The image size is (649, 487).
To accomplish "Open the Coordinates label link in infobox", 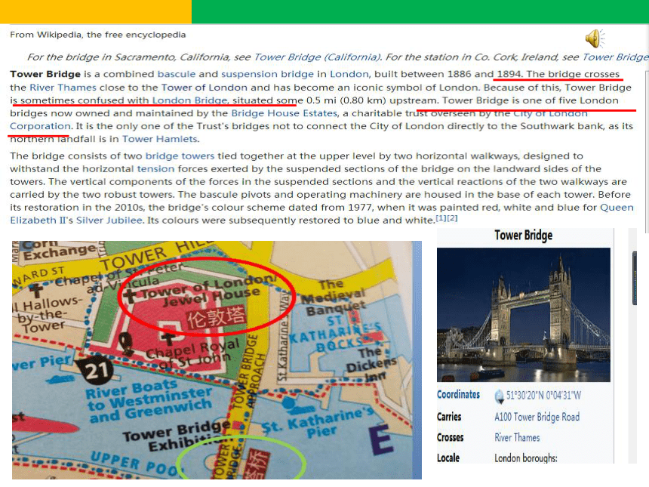I will pyautogui.click(x=458, y=395).
